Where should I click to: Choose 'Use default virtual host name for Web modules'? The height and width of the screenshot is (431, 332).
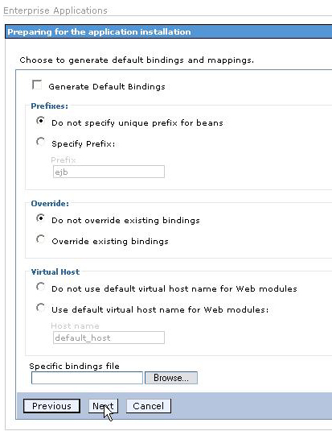pos(40,308)
